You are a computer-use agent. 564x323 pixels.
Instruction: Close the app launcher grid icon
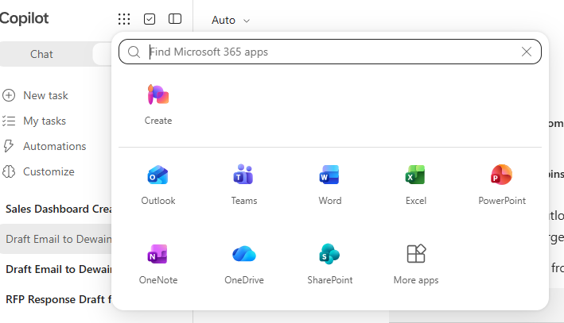click(x=124, y=19)
